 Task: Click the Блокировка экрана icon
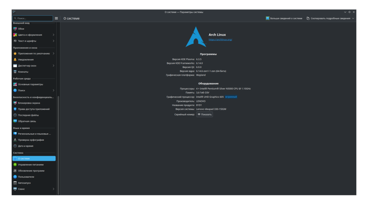pyautogui.click(x=15, y=103)
